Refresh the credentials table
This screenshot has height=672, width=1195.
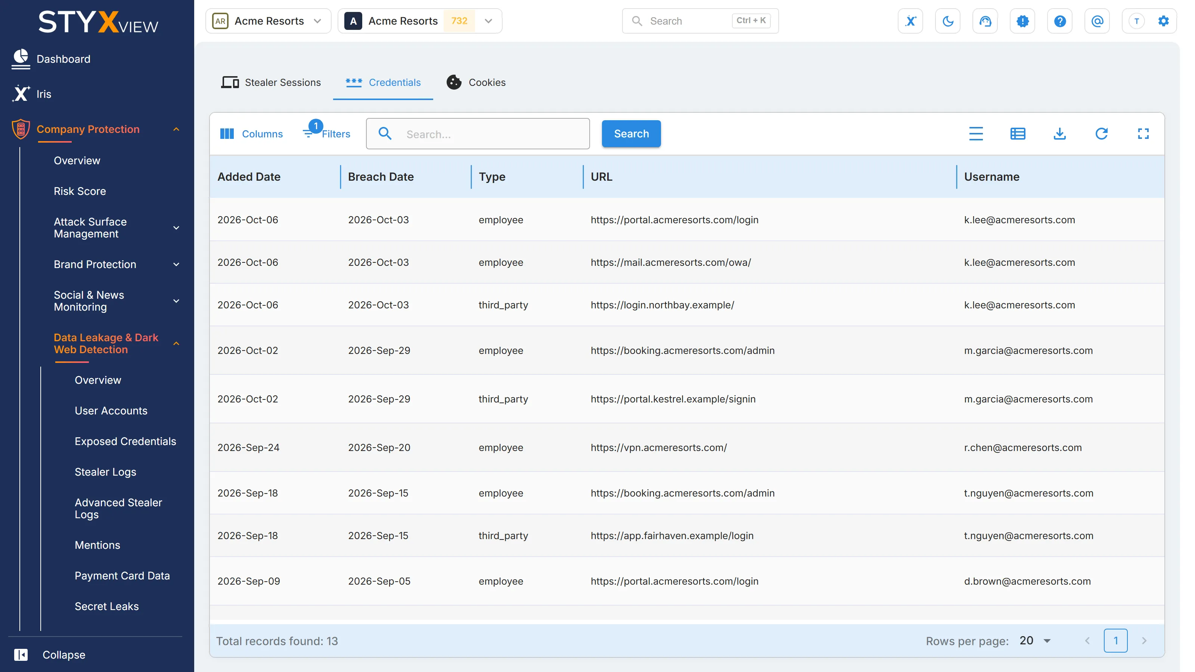(1101, 134)
